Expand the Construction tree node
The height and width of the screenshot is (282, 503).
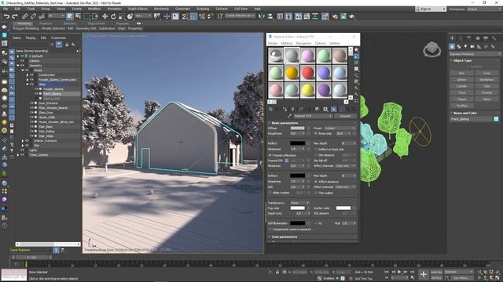pyautogui.click(x=28, y=75)
